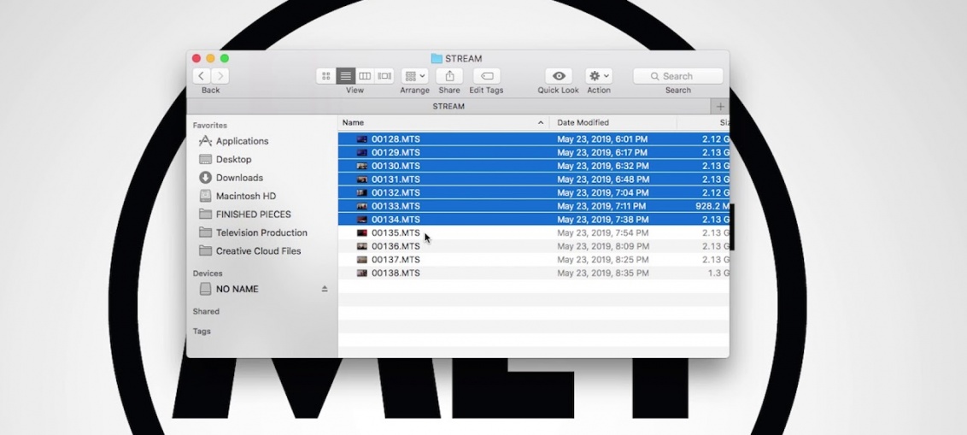Viewport: 967px width, 435px height.
Task: Click date May 23, 2019, 7:54 PM
Action: coord(602,232)
